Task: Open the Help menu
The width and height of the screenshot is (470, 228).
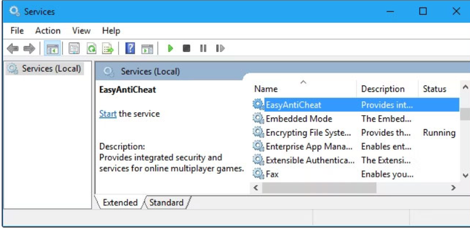Action: 111,31
